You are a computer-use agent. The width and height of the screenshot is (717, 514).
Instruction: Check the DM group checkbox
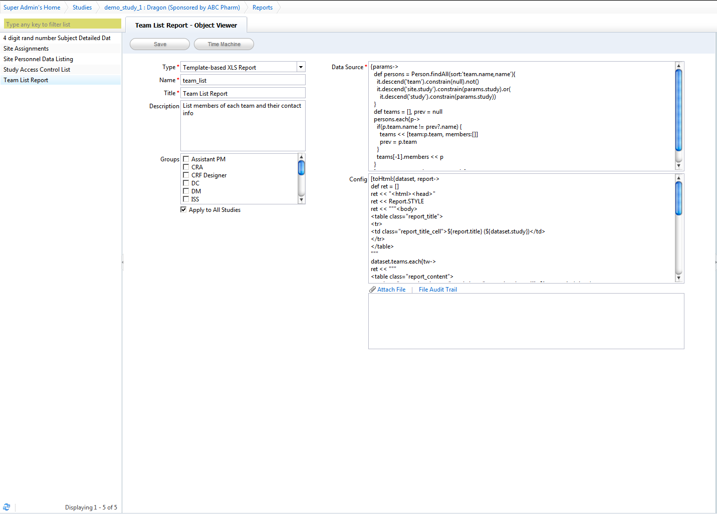pos(186,191)
